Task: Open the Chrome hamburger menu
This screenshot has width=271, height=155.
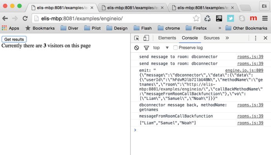Action: (x=265, y=18)
